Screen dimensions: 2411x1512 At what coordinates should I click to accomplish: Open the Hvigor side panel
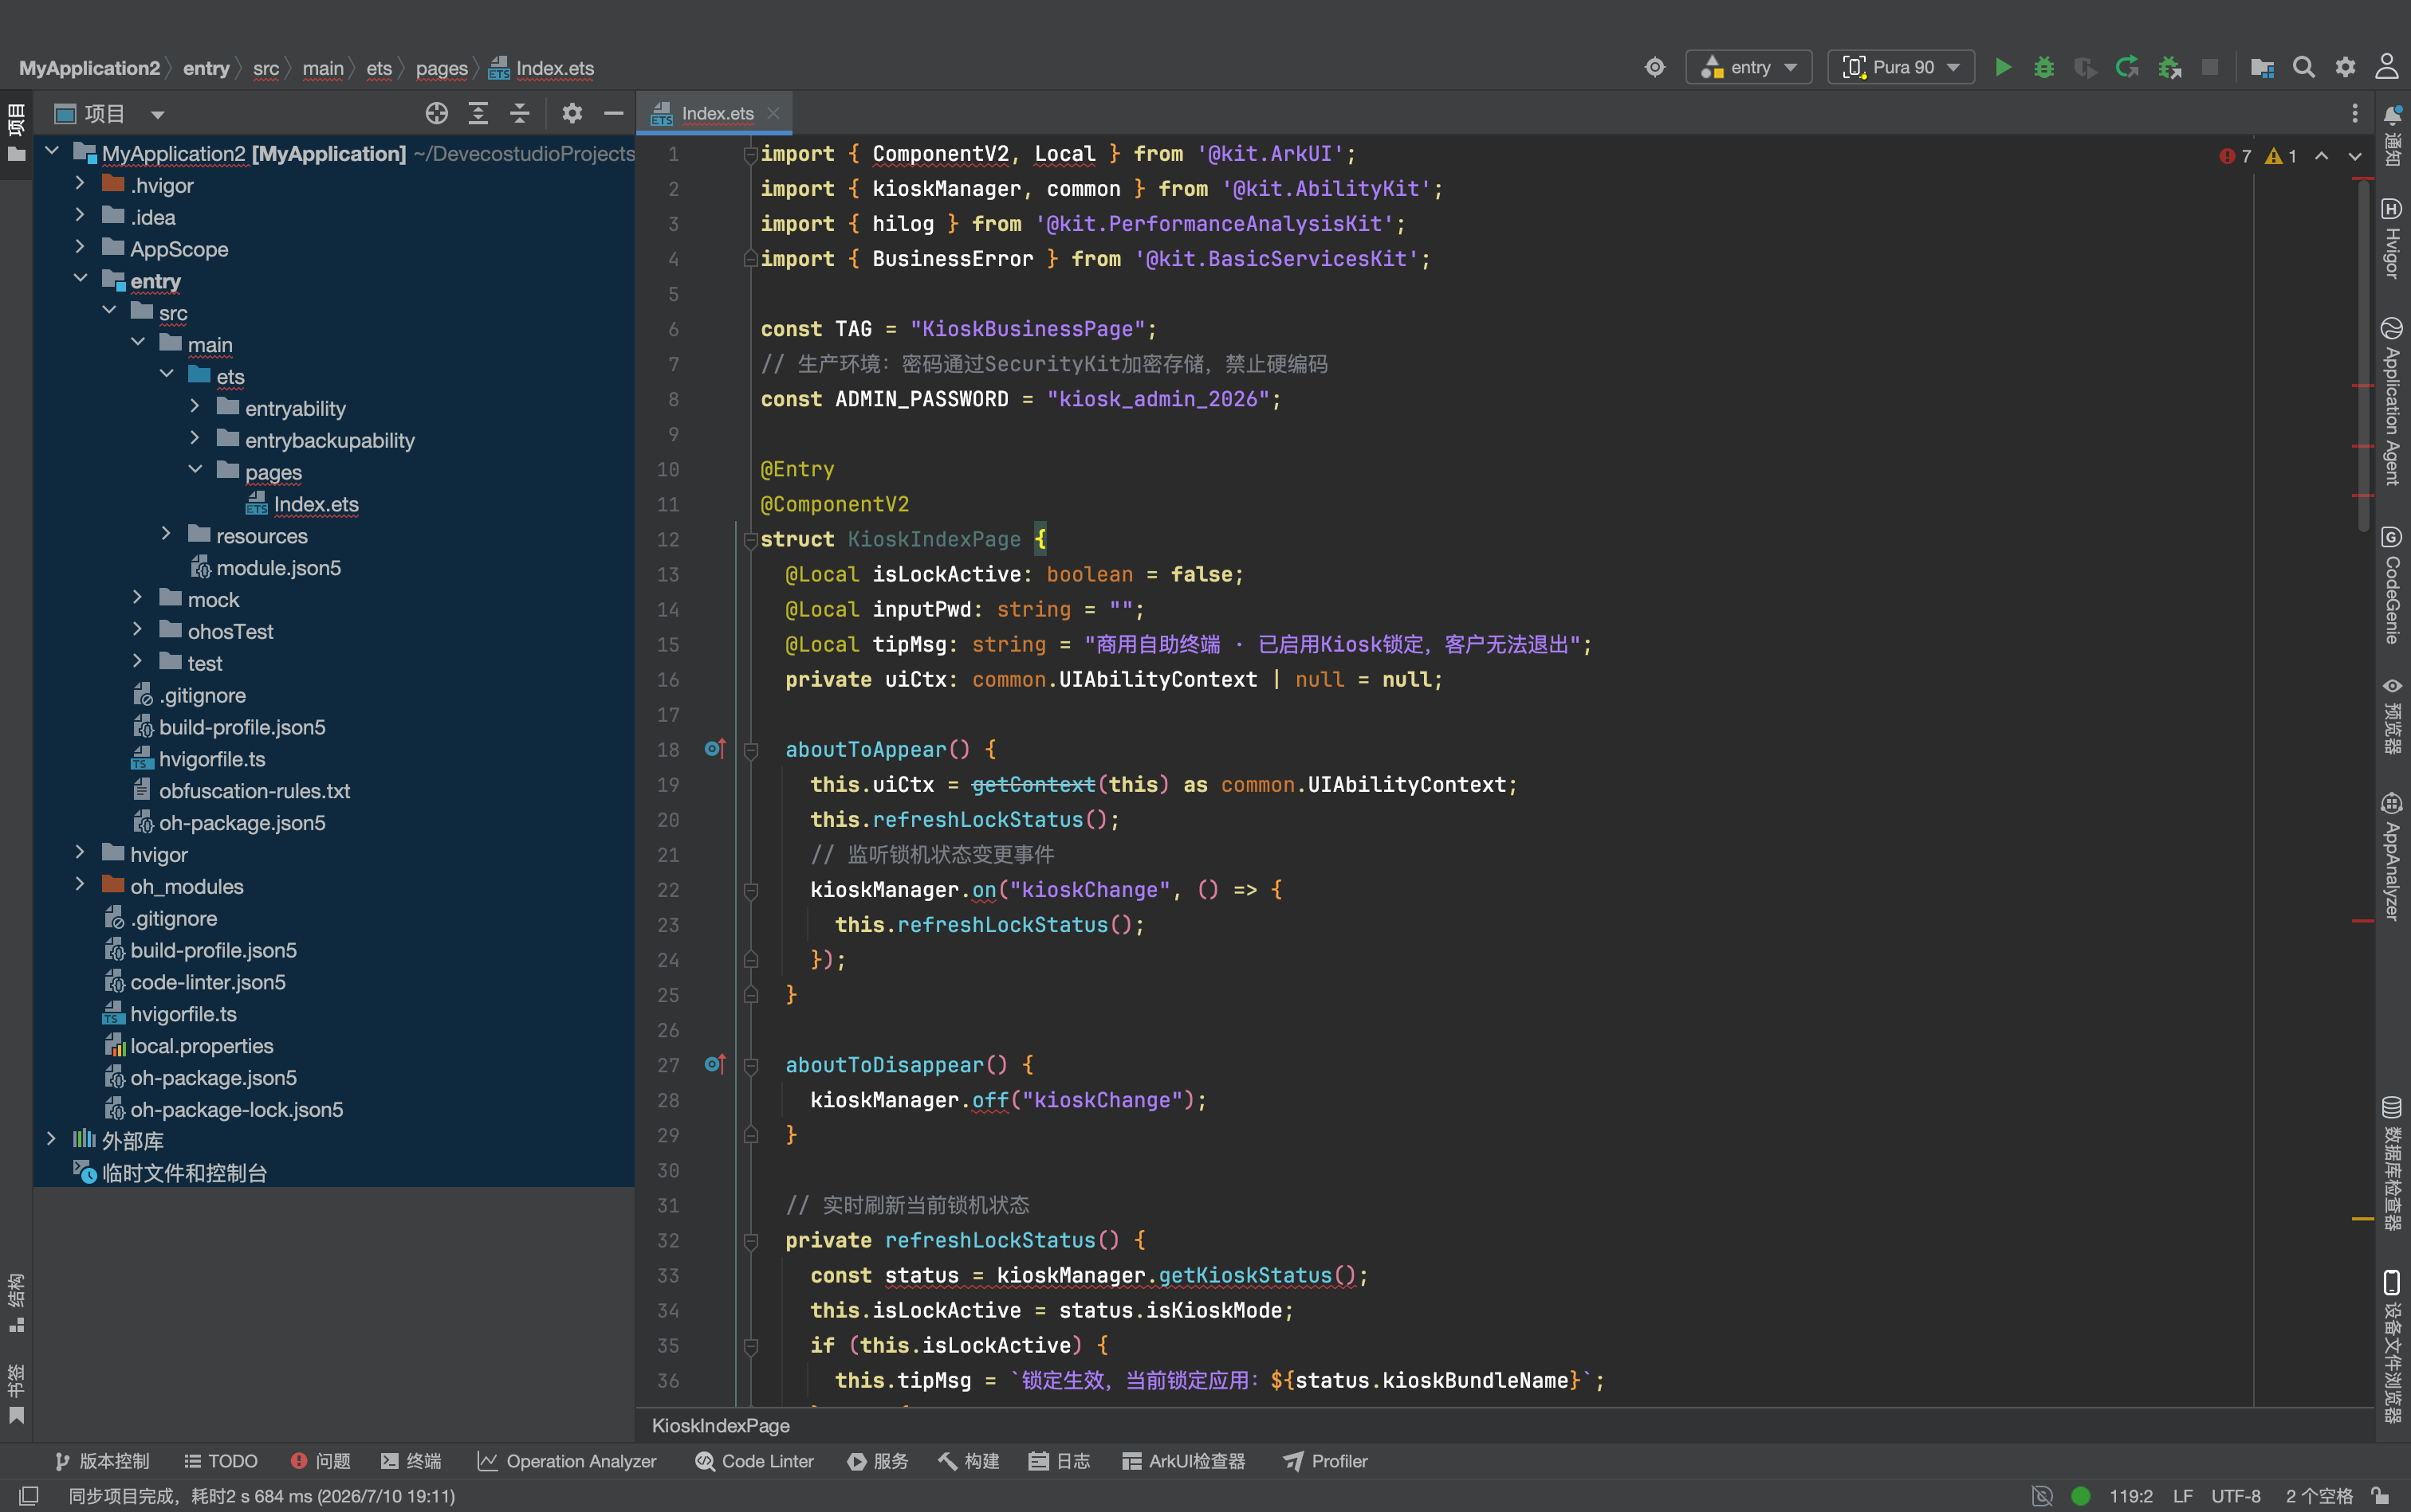click(x=2392, y=238)
